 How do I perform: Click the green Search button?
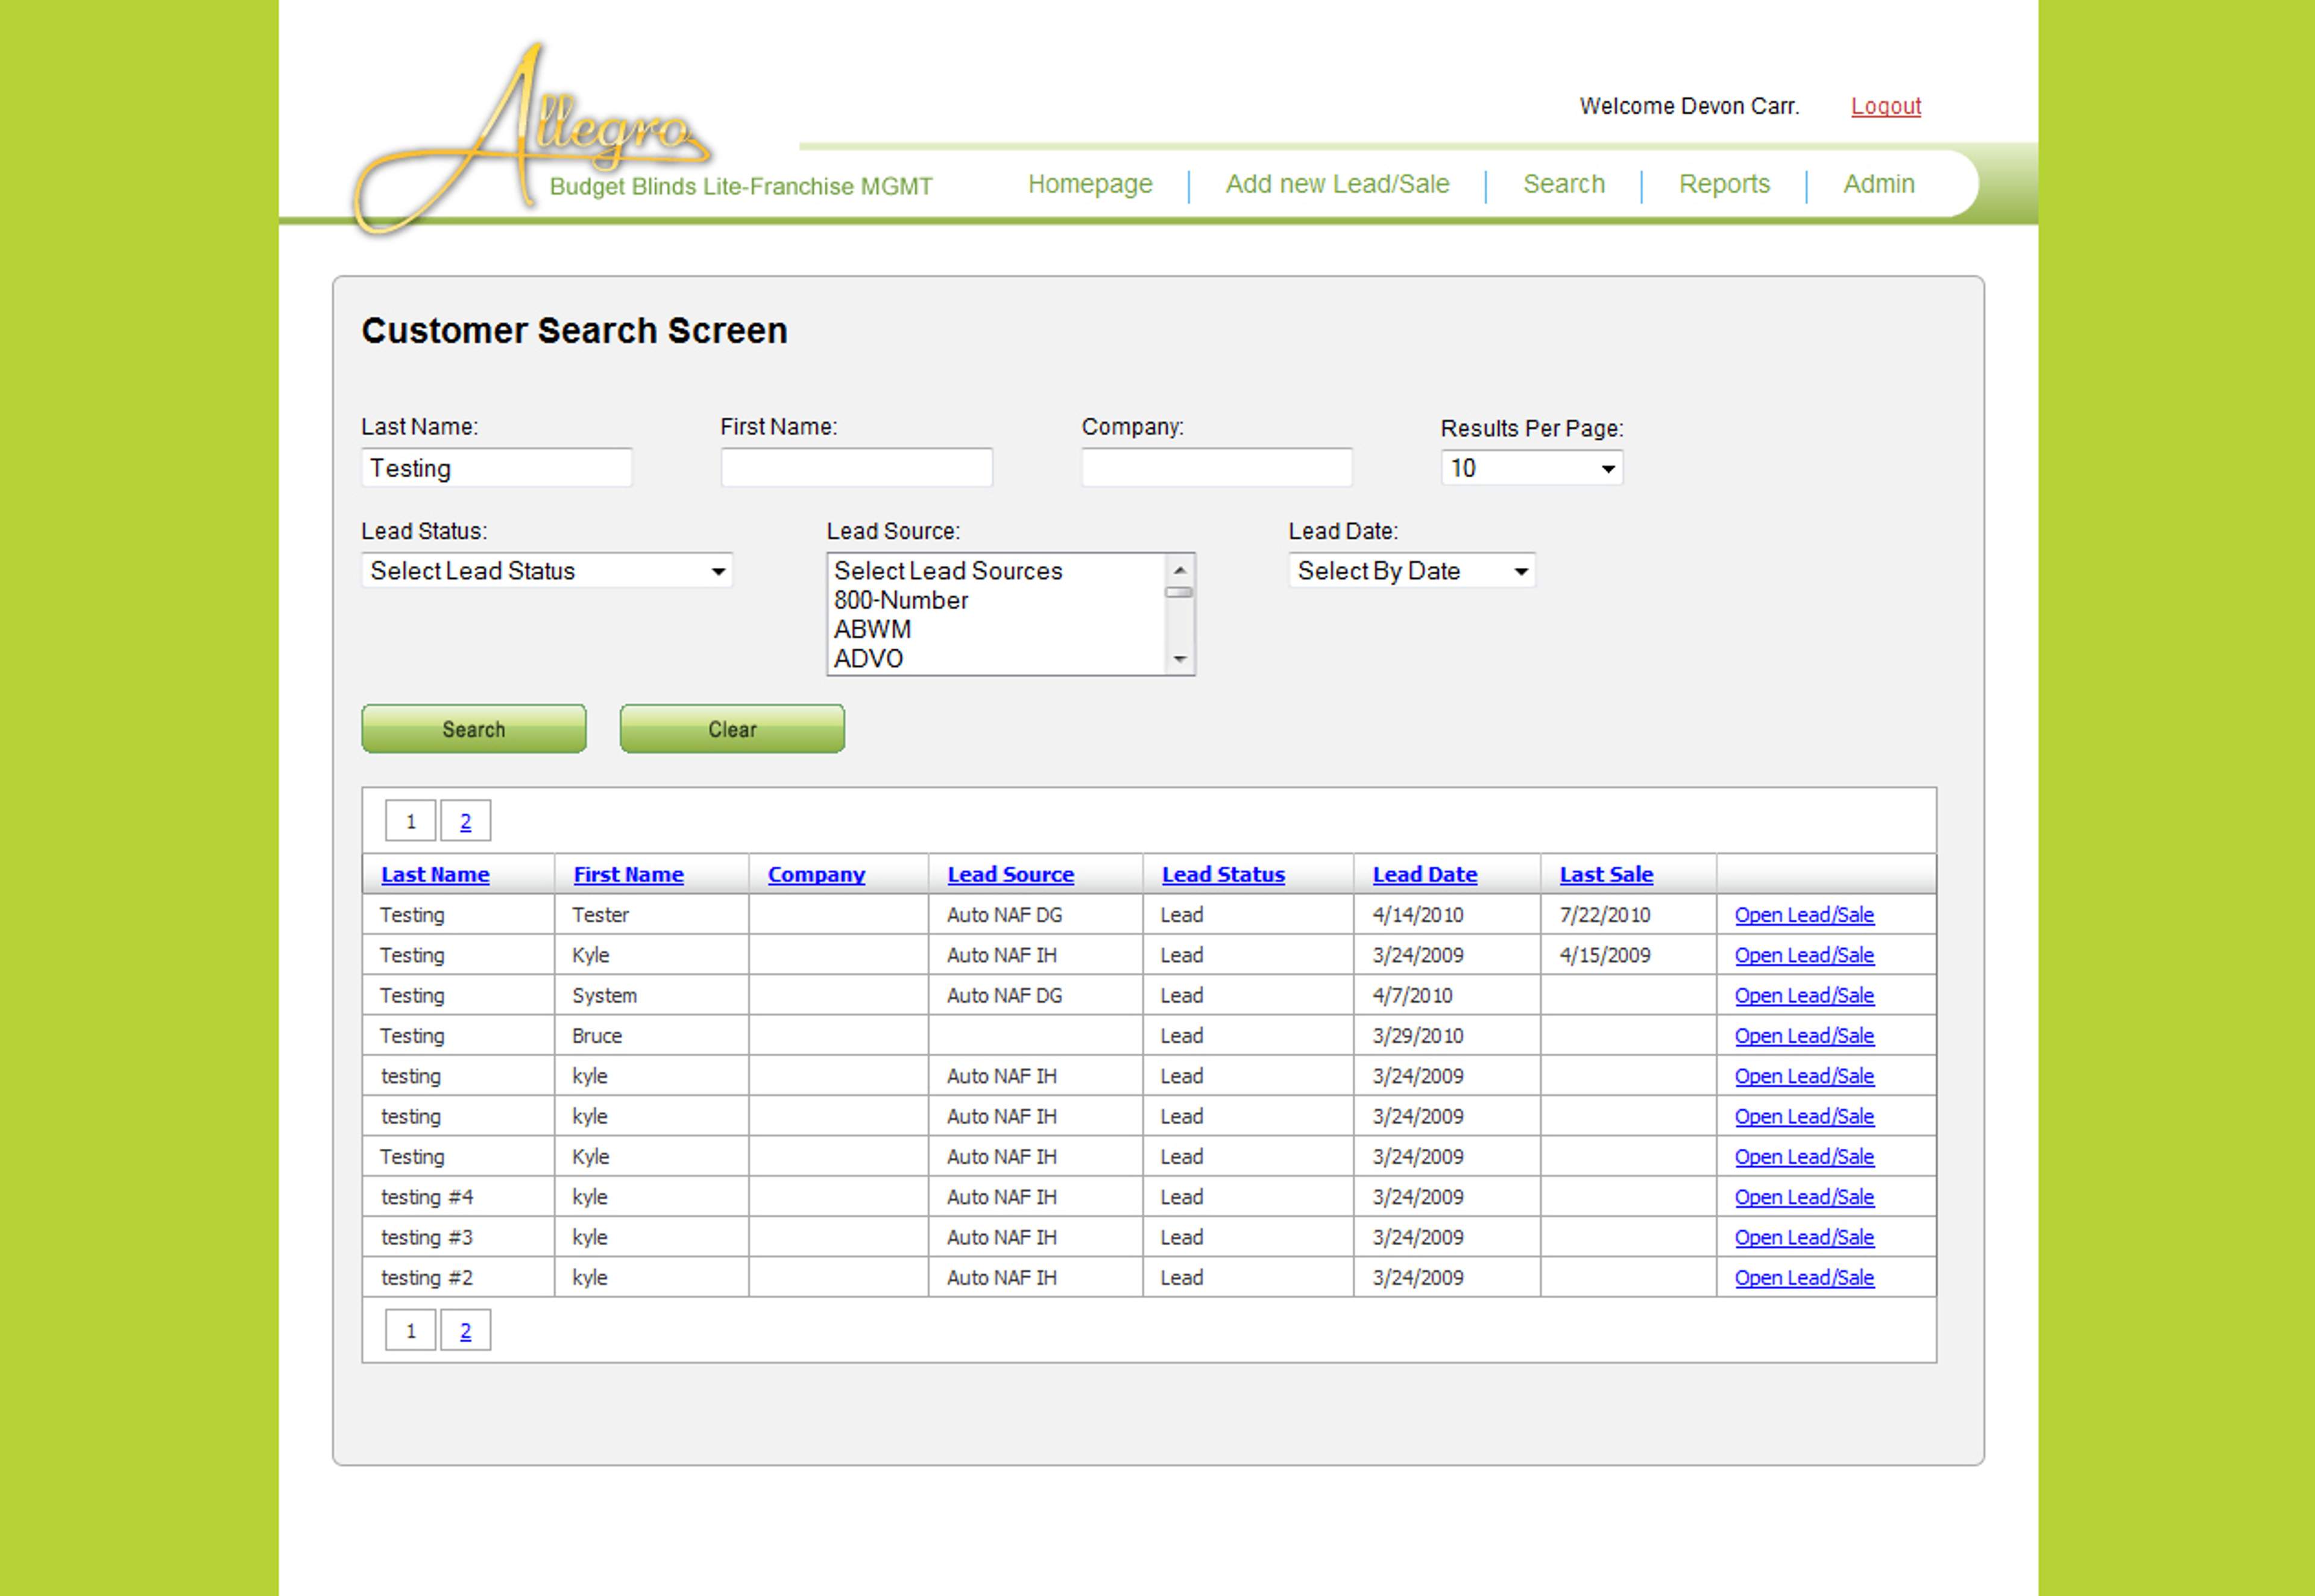click(474, 729)
